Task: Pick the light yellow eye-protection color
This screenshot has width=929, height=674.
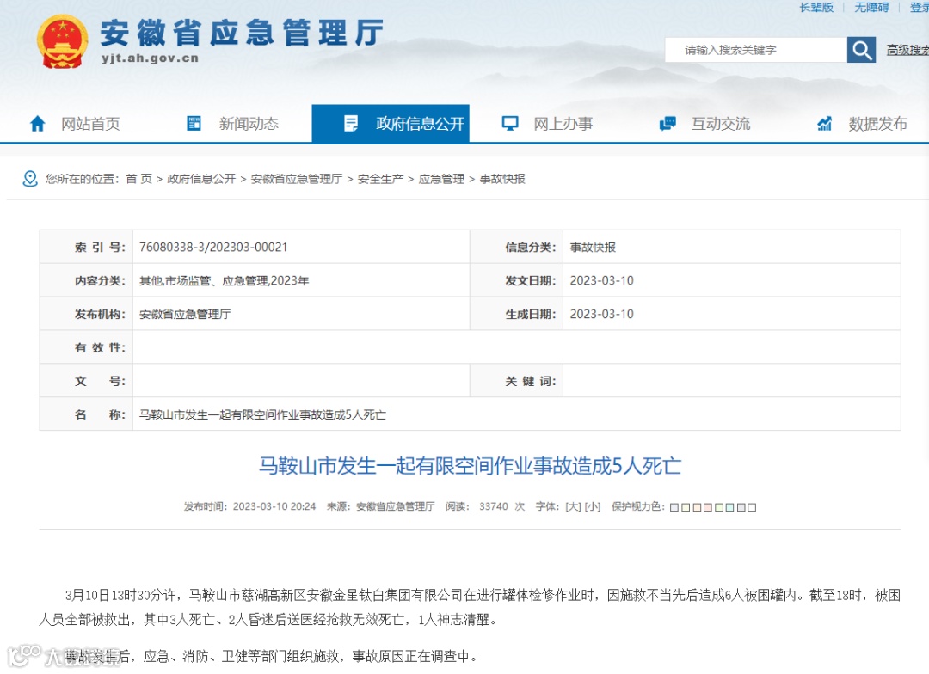Action: point(686,507)
